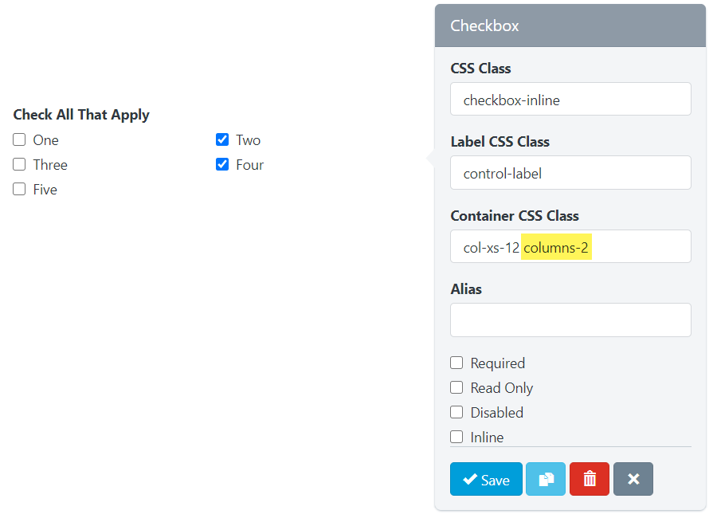This screenshot has height=522, width=717.
Task: Focus the Label CSS Class field
Action: (570, 173)
